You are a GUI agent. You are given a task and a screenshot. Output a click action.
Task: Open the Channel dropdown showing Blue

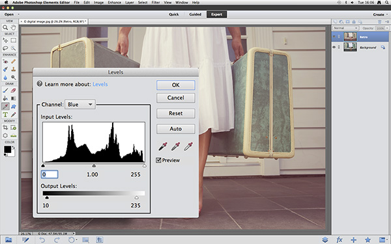tap(80, 105)
